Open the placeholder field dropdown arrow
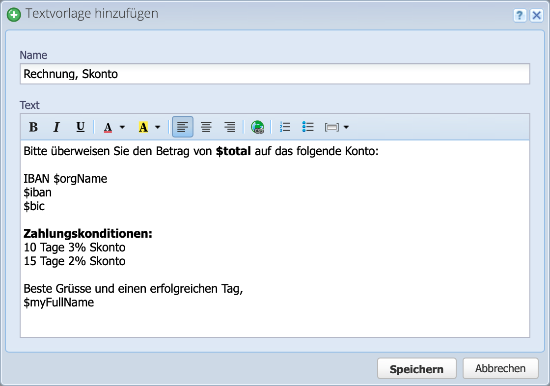Image resolution: width=550 pixels, height=386 pixels. point(346,127)
